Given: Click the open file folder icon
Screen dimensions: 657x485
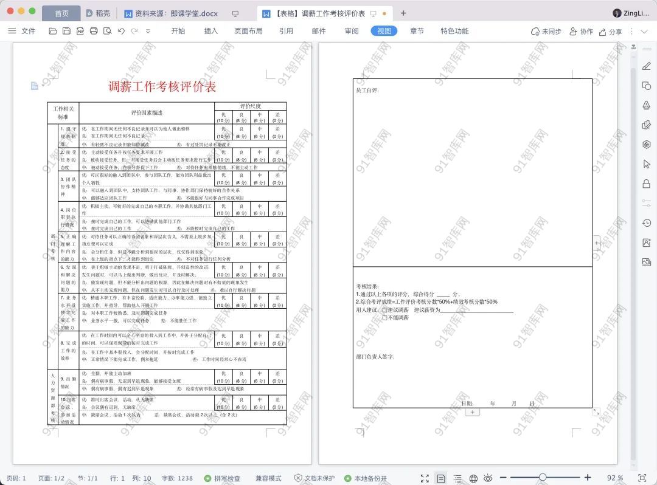Looking at the screenshot, I should 53,31.
